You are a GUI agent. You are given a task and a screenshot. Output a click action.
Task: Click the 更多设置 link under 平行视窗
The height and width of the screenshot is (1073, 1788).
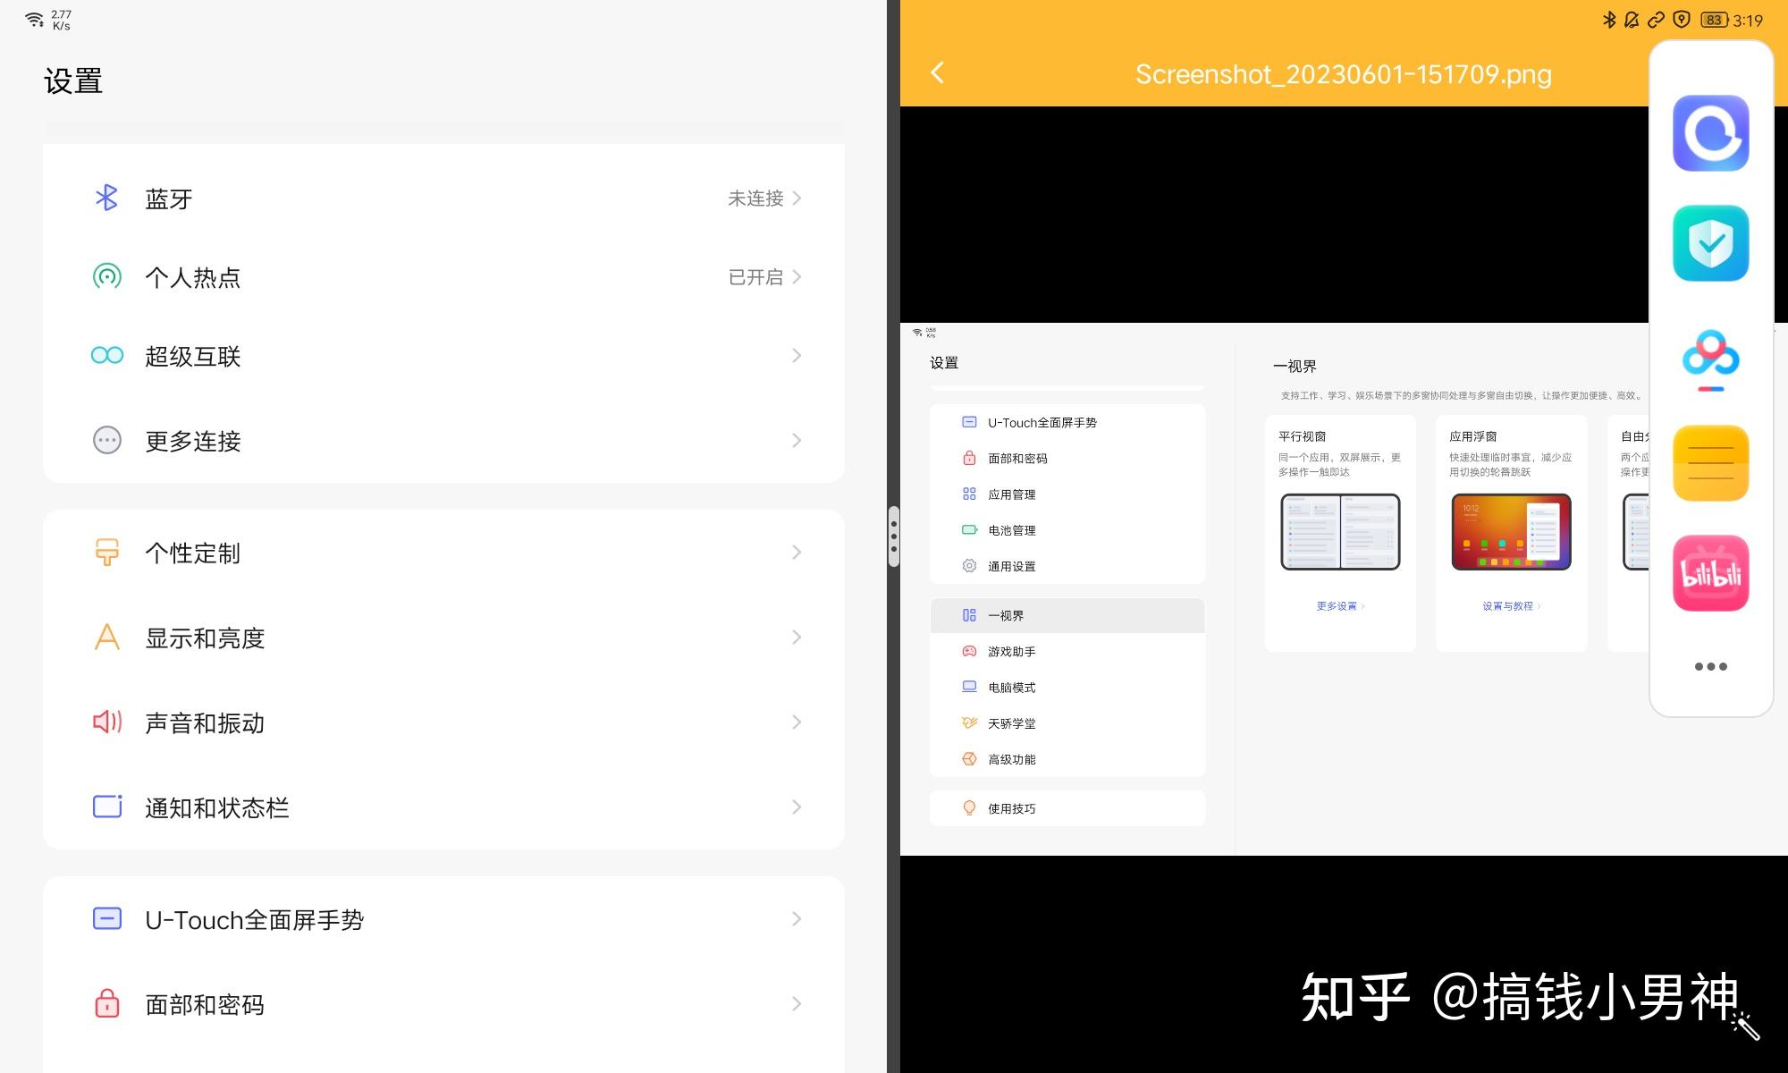(x=1339, y=605)
